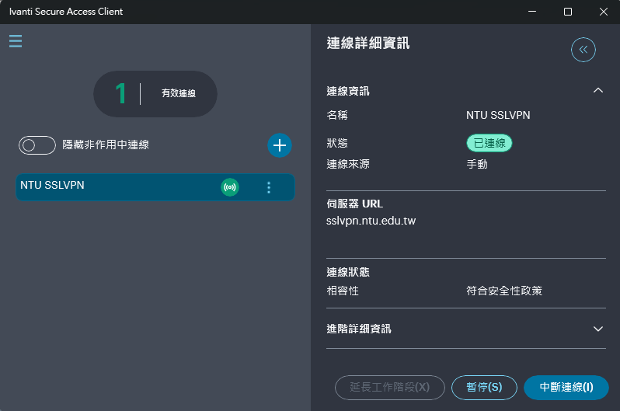The image size is (620, 411).
Task: Click the 中斷連線 button
Action: point(566,387)
